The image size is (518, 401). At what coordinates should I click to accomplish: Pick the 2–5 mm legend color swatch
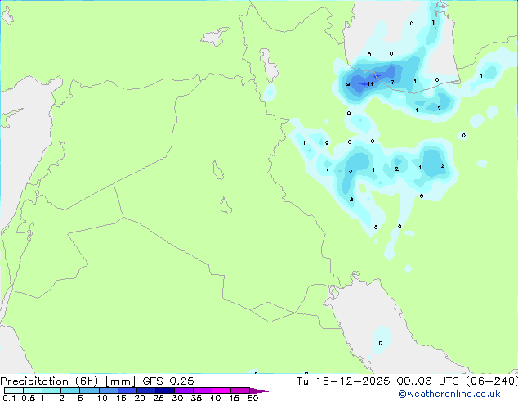70,390
